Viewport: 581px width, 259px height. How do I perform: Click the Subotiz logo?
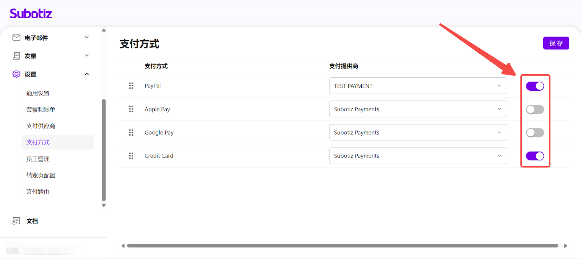[x=31, y=14]
